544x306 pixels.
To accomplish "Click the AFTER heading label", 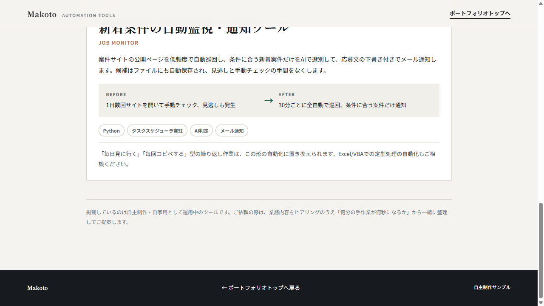I will 286,94.
